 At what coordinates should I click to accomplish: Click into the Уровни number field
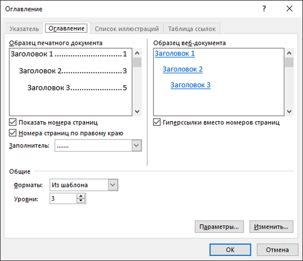pyautogui.click(x=63, y=198)
